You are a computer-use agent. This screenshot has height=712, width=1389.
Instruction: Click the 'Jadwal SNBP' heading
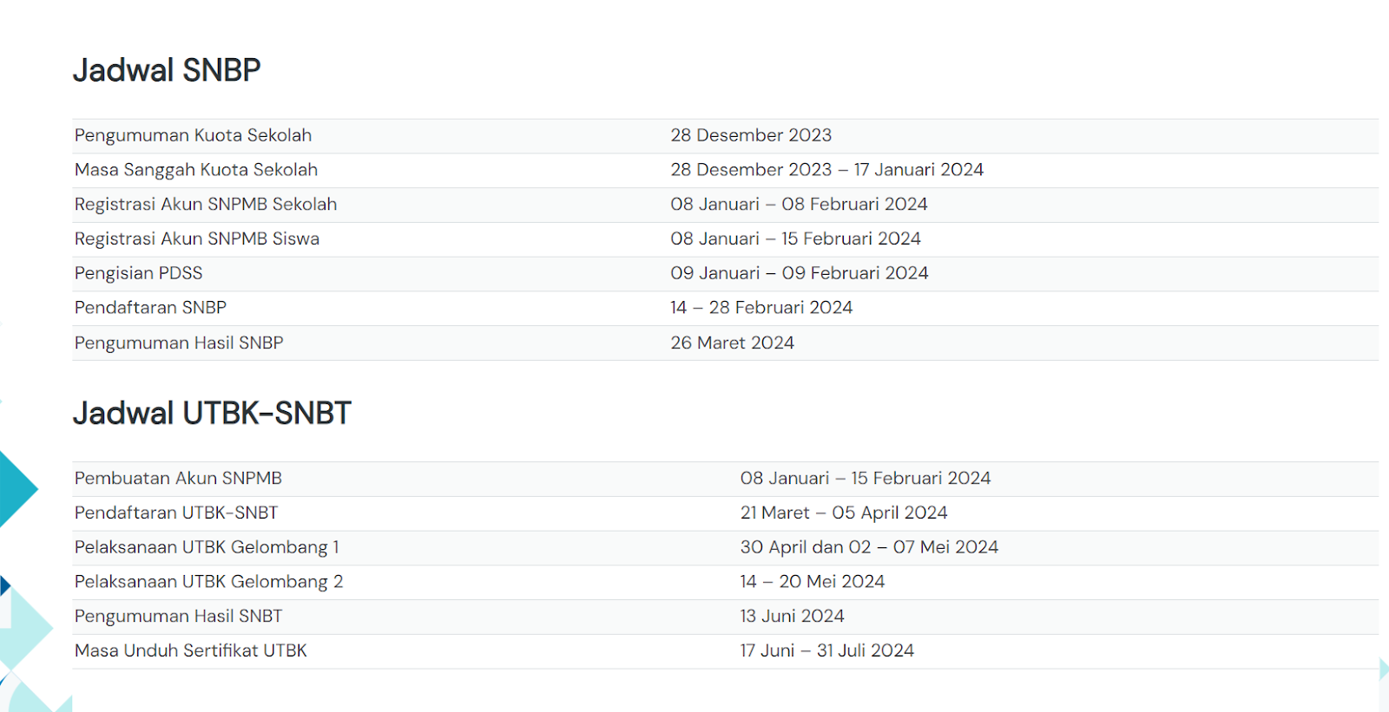[x=167, y=70]
